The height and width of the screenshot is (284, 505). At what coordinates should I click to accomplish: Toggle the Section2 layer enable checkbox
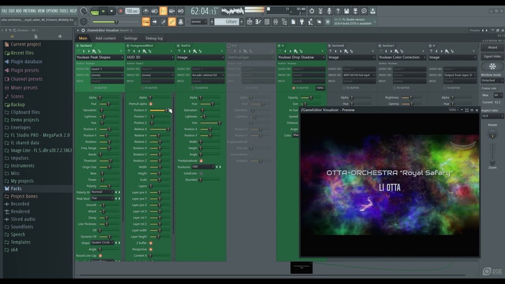[x=78, y=45]
